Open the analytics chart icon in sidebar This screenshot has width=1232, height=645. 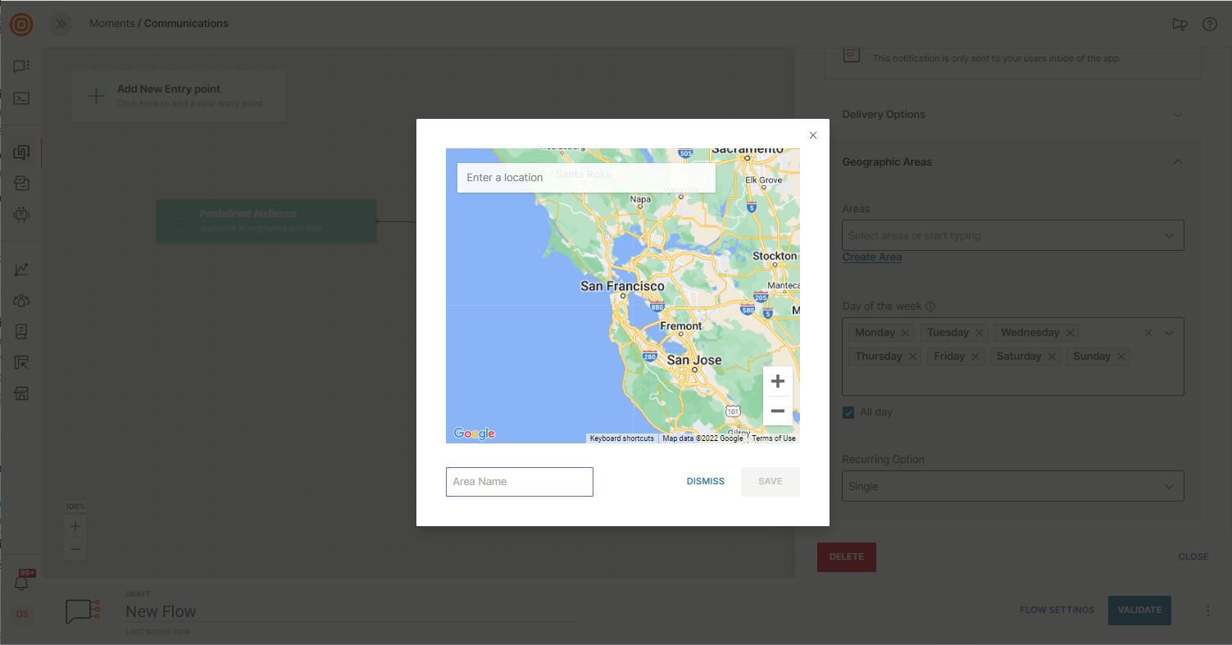tap(22, 270)
